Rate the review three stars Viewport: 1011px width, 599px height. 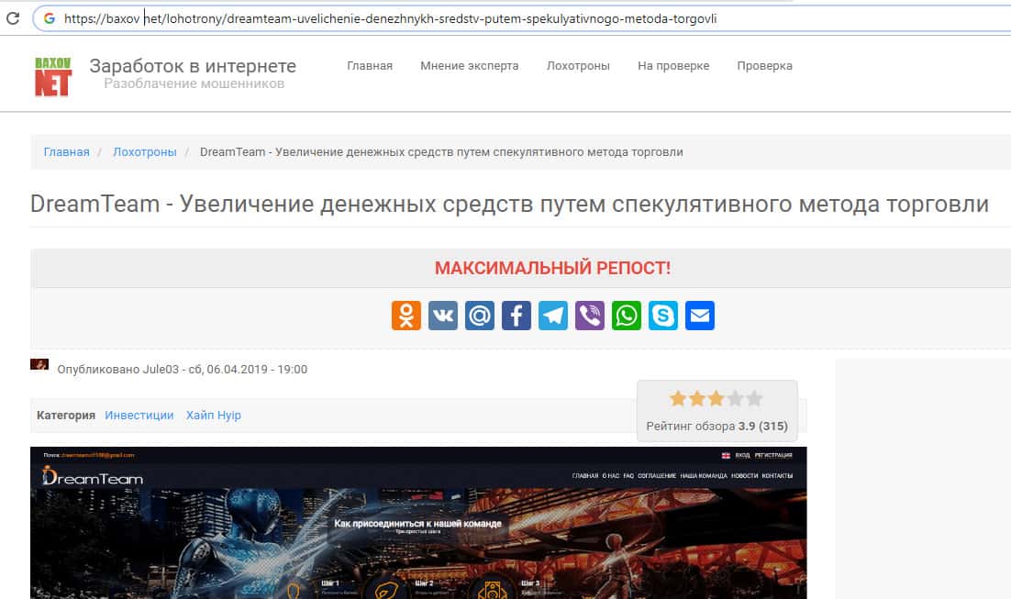(x=717, y=398)
